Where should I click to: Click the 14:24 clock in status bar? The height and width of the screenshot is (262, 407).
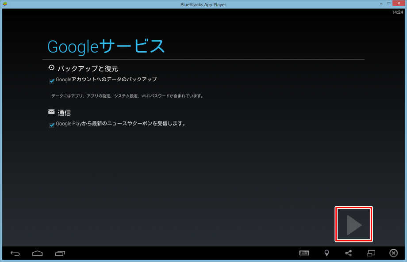click(x=397, y=12)
